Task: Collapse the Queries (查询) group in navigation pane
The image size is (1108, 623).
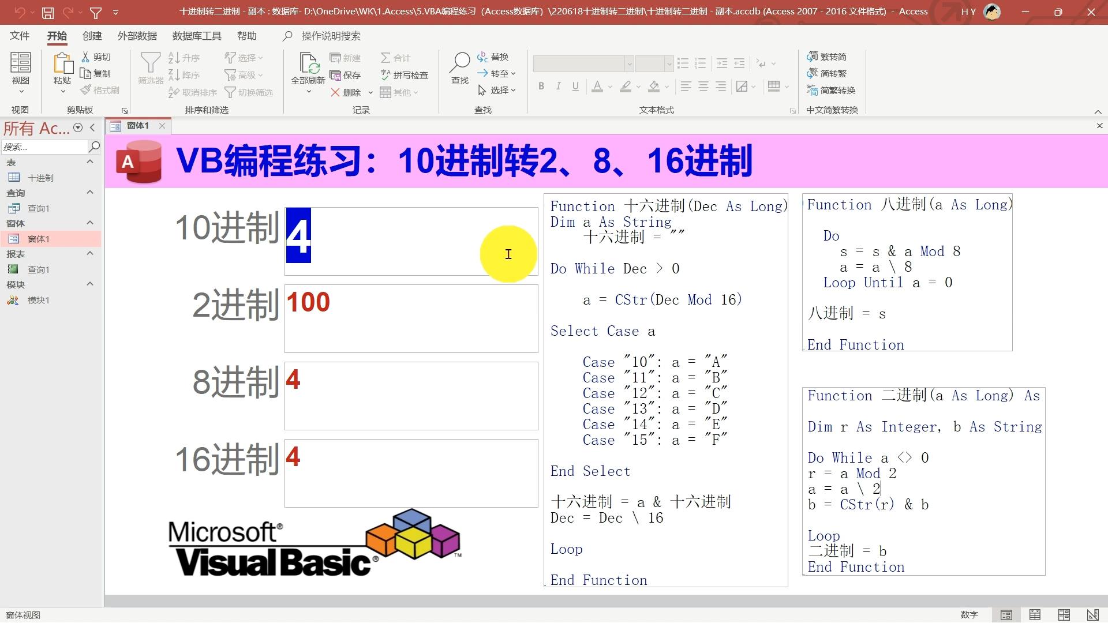Action: (x=90, y=193)
